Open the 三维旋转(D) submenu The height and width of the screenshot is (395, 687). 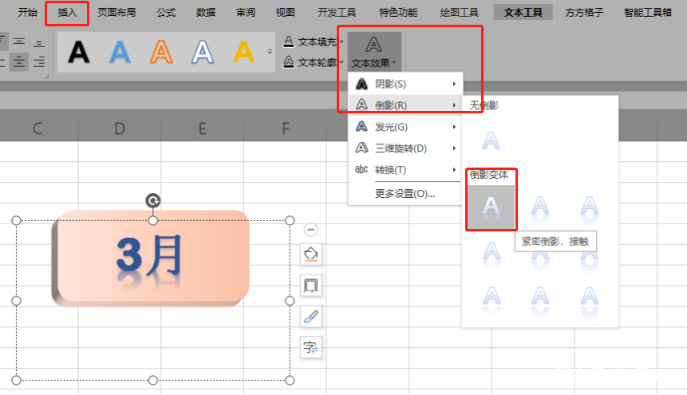[x=405, y=148]
